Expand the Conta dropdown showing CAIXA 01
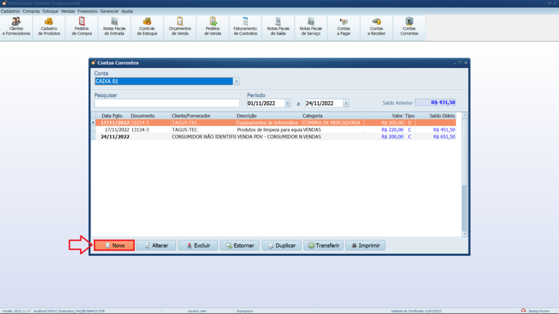 tap(236, 81)
